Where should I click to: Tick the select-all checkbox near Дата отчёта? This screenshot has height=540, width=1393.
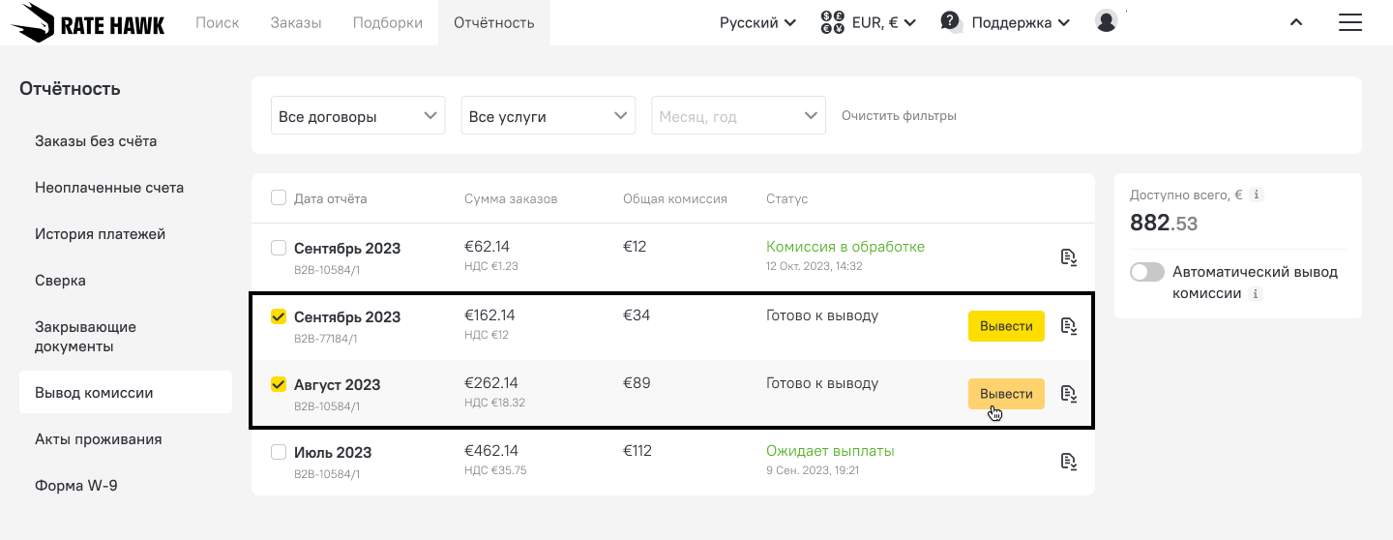tap(279, 198)
